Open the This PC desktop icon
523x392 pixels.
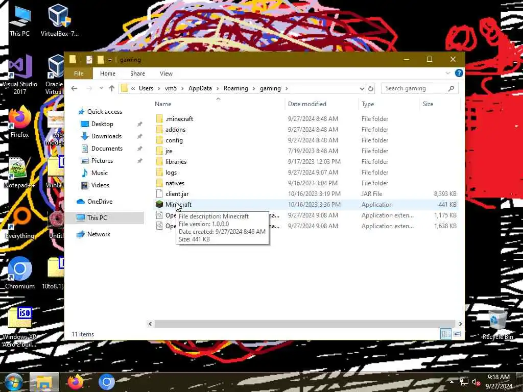[20, 20]
